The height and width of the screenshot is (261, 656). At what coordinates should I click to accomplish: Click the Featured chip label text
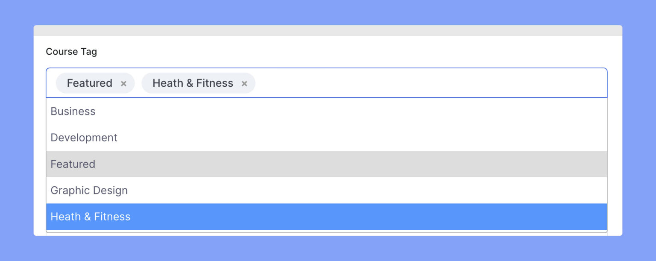point(89,83)
